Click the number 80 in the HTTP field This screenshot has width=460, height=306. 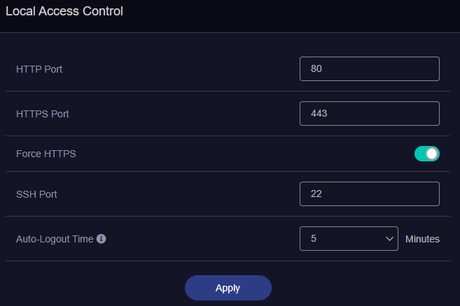316,69
